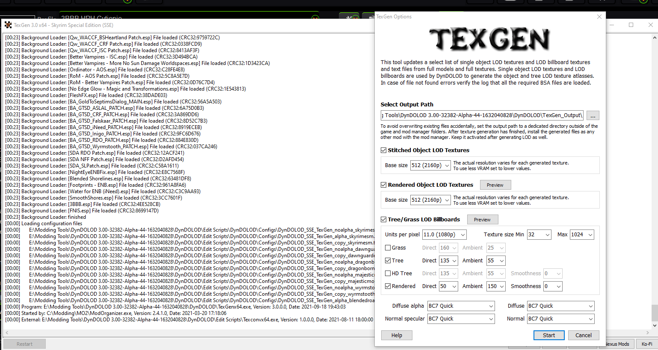Viewport: 658px width, 350px height.
Task: Click log line containing Footprints - ENB.esp
Action: tap(95, 185)
